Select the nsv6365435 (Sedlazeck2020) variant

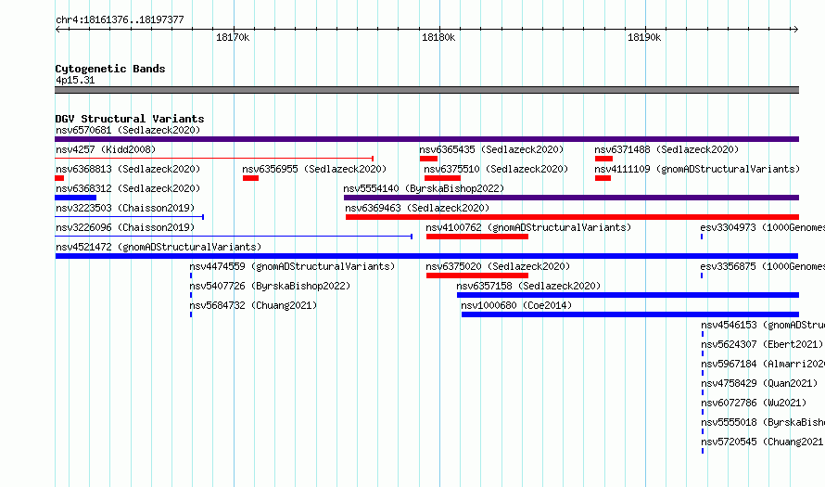(x=491, y=149)
